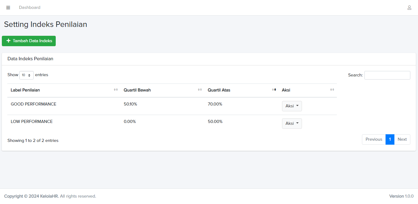Click the Label Penilaian column header

click(25, 90)
